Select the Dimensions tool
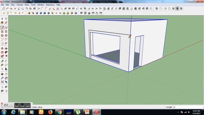 point(6,61)
